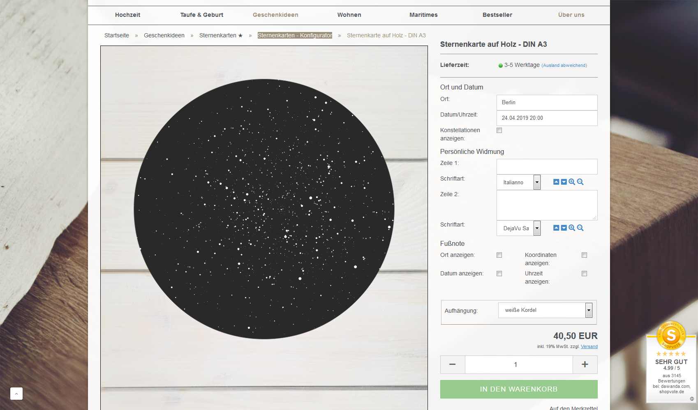Click the Auf den Merkzettel link
The image size is (698, 410).
click(573, 408)
